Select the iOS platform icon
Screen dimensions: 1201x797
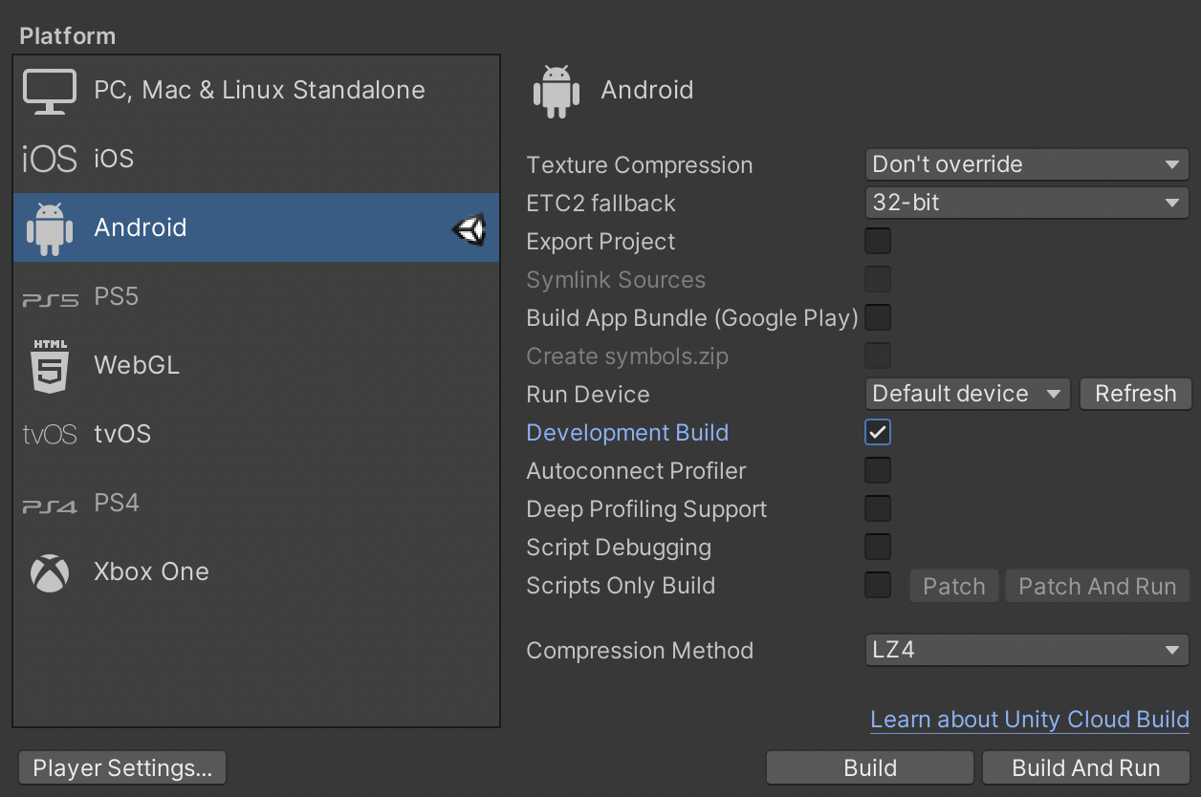click(49, 159)
